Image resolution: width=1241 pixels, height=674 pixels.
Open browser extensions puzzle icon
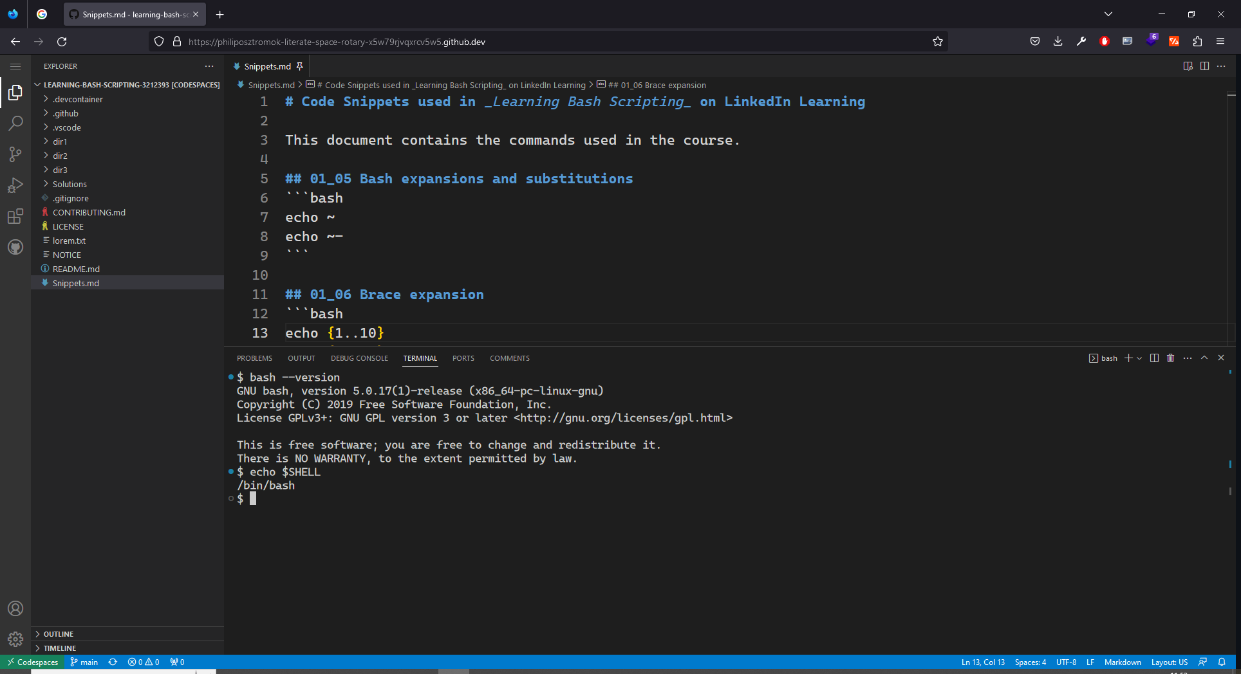(x=1197, y=42)
